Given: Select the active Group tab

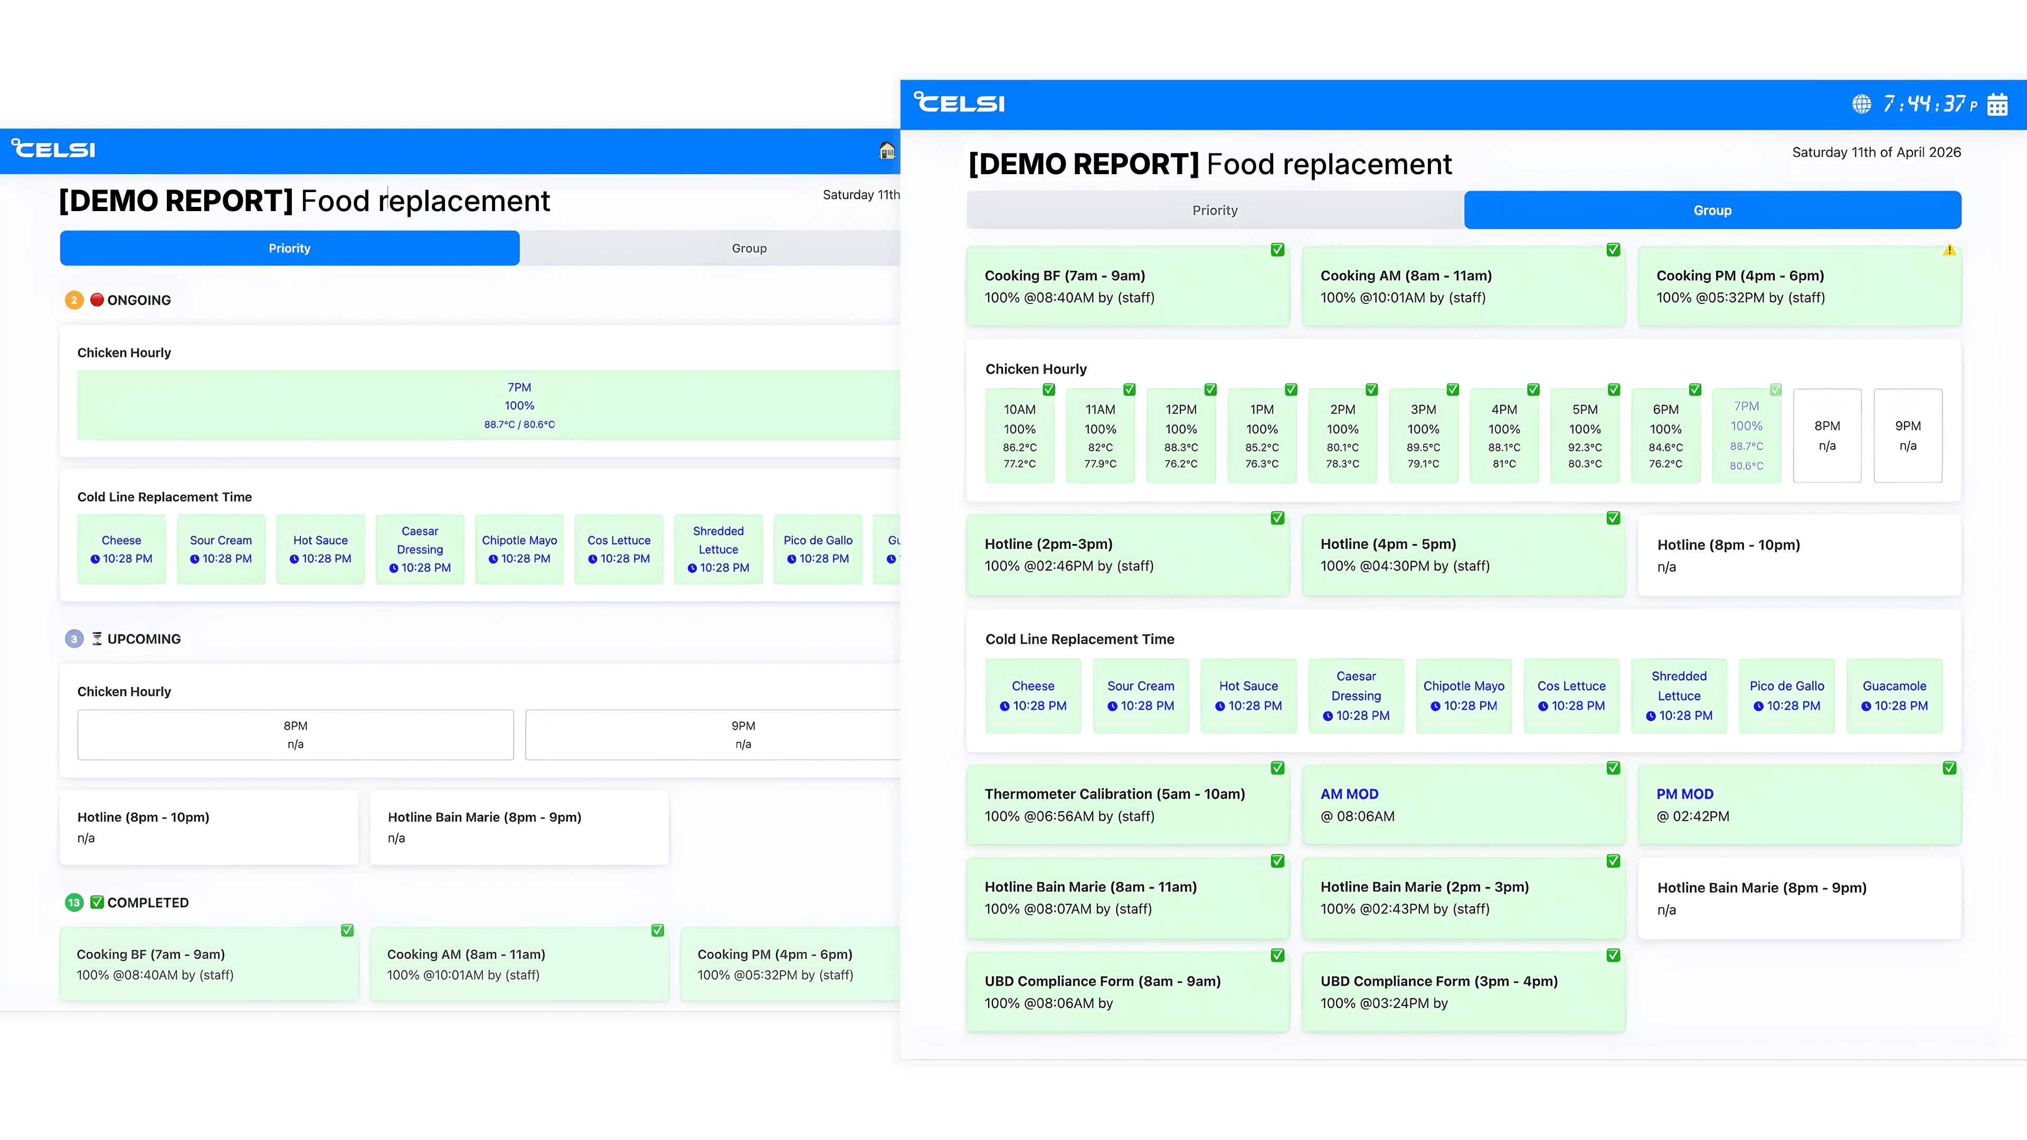Looking at the screenshot, I should 1712,210.
